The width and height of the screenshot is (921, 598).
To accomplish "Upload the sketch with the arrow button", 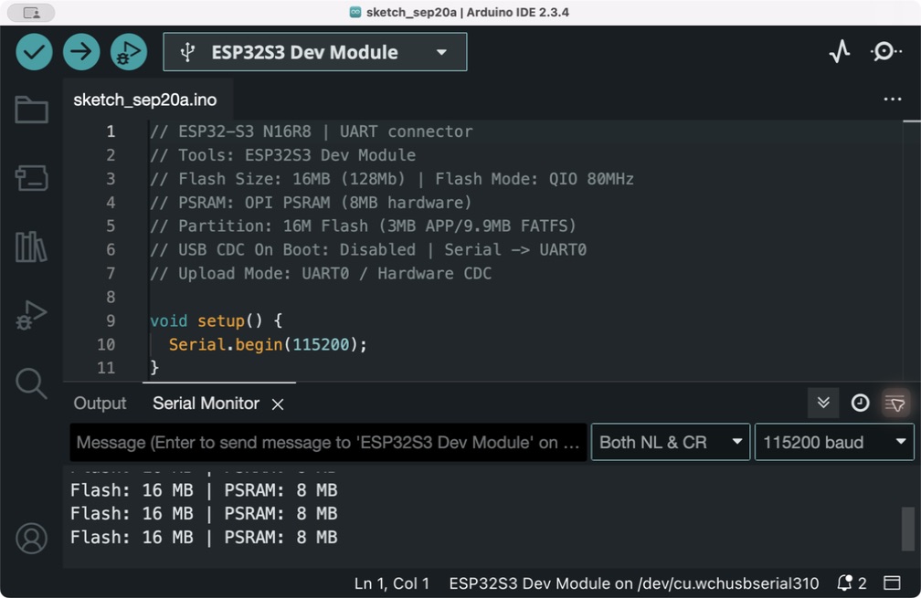I will point(81,52).
